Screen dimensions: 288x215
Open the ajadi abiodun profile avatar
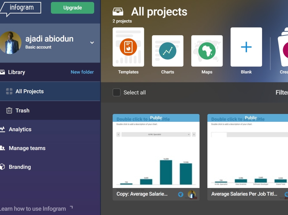click(x=10, y=43)
